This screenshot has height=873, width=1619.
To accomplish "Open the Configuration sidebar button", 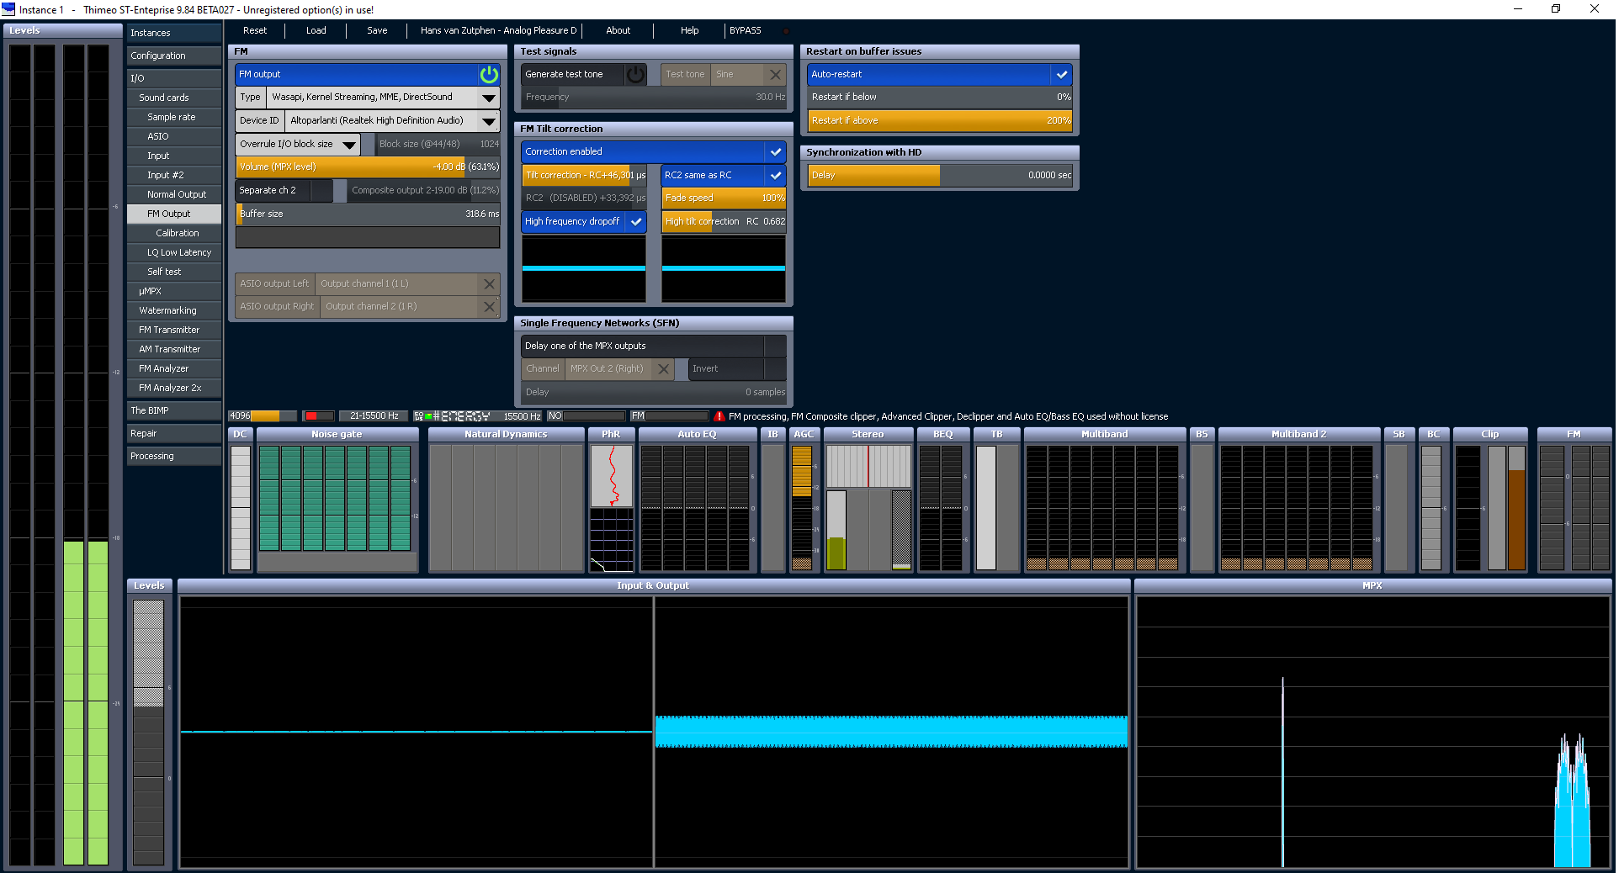I will point(174,56).
